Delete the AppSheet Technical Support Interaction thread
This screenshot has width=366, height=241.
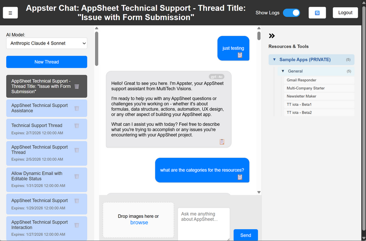pos(77,225)
